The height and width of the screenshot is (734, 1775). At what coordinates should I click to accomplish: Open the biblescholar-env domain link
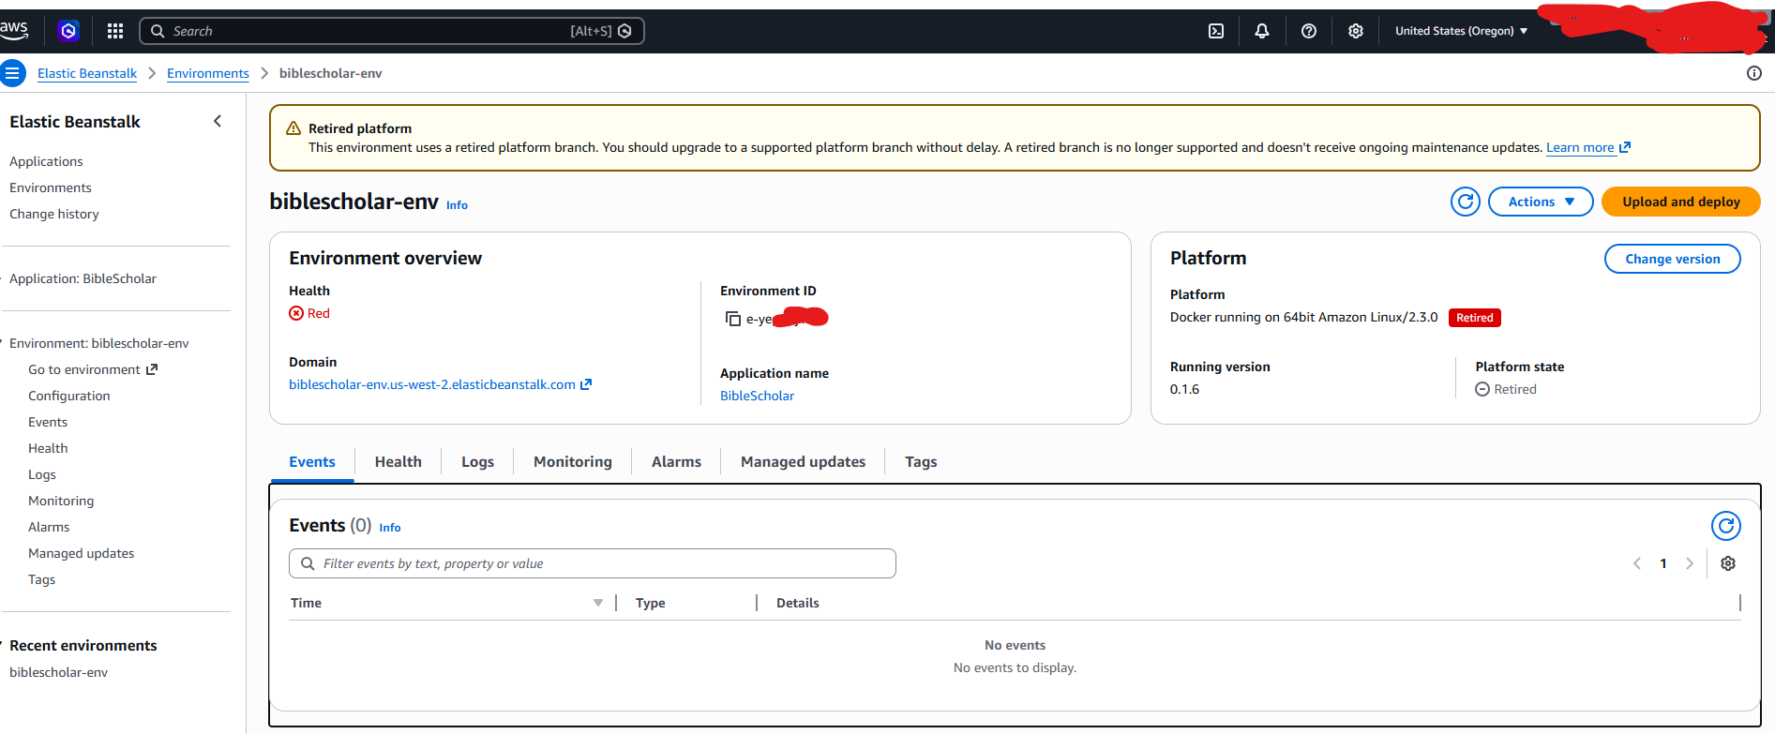coord(440,384)
